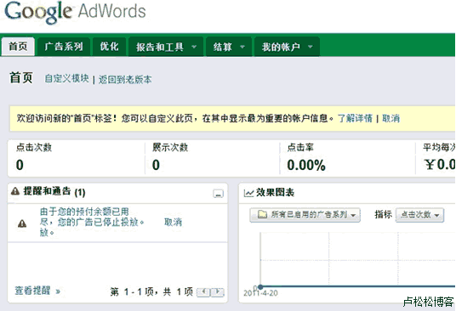Image resolution: width=456 pixels, height=311 pixels.
Task: Click the 返回到老版本 link
Action: pyautogui.click(x=125, y=79)
